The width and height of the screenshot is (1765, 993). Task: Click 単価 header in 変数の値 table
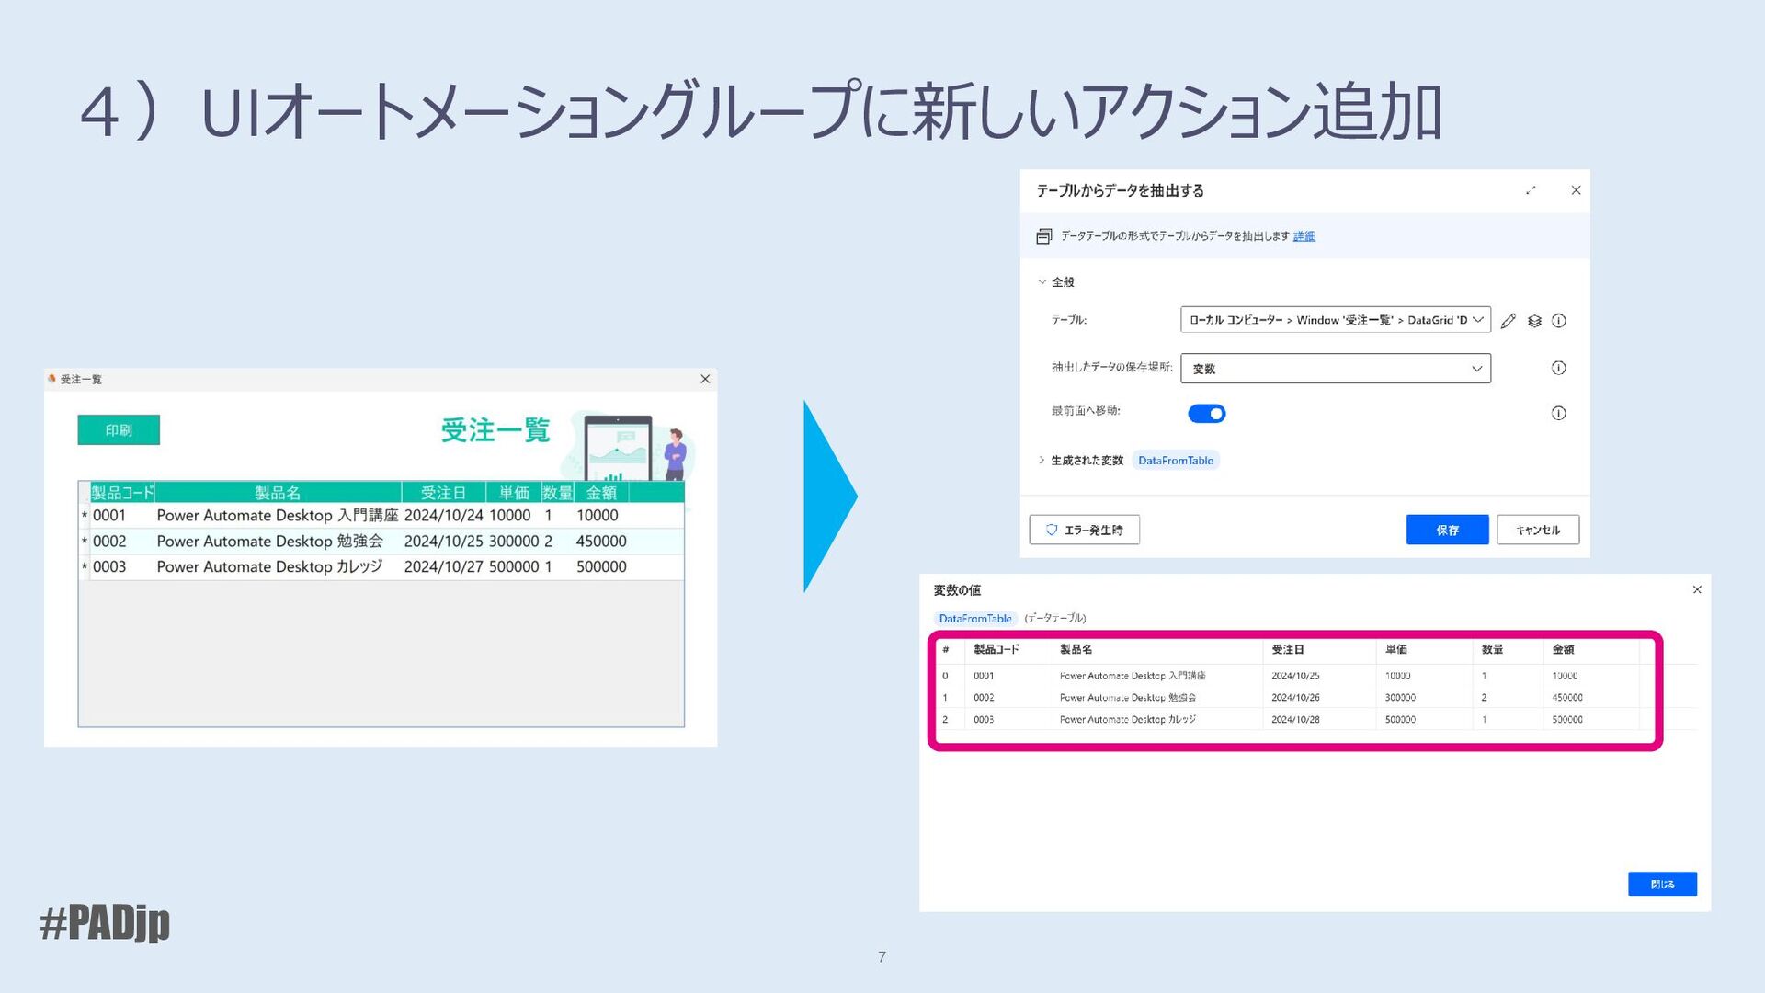coord(1396,650)
